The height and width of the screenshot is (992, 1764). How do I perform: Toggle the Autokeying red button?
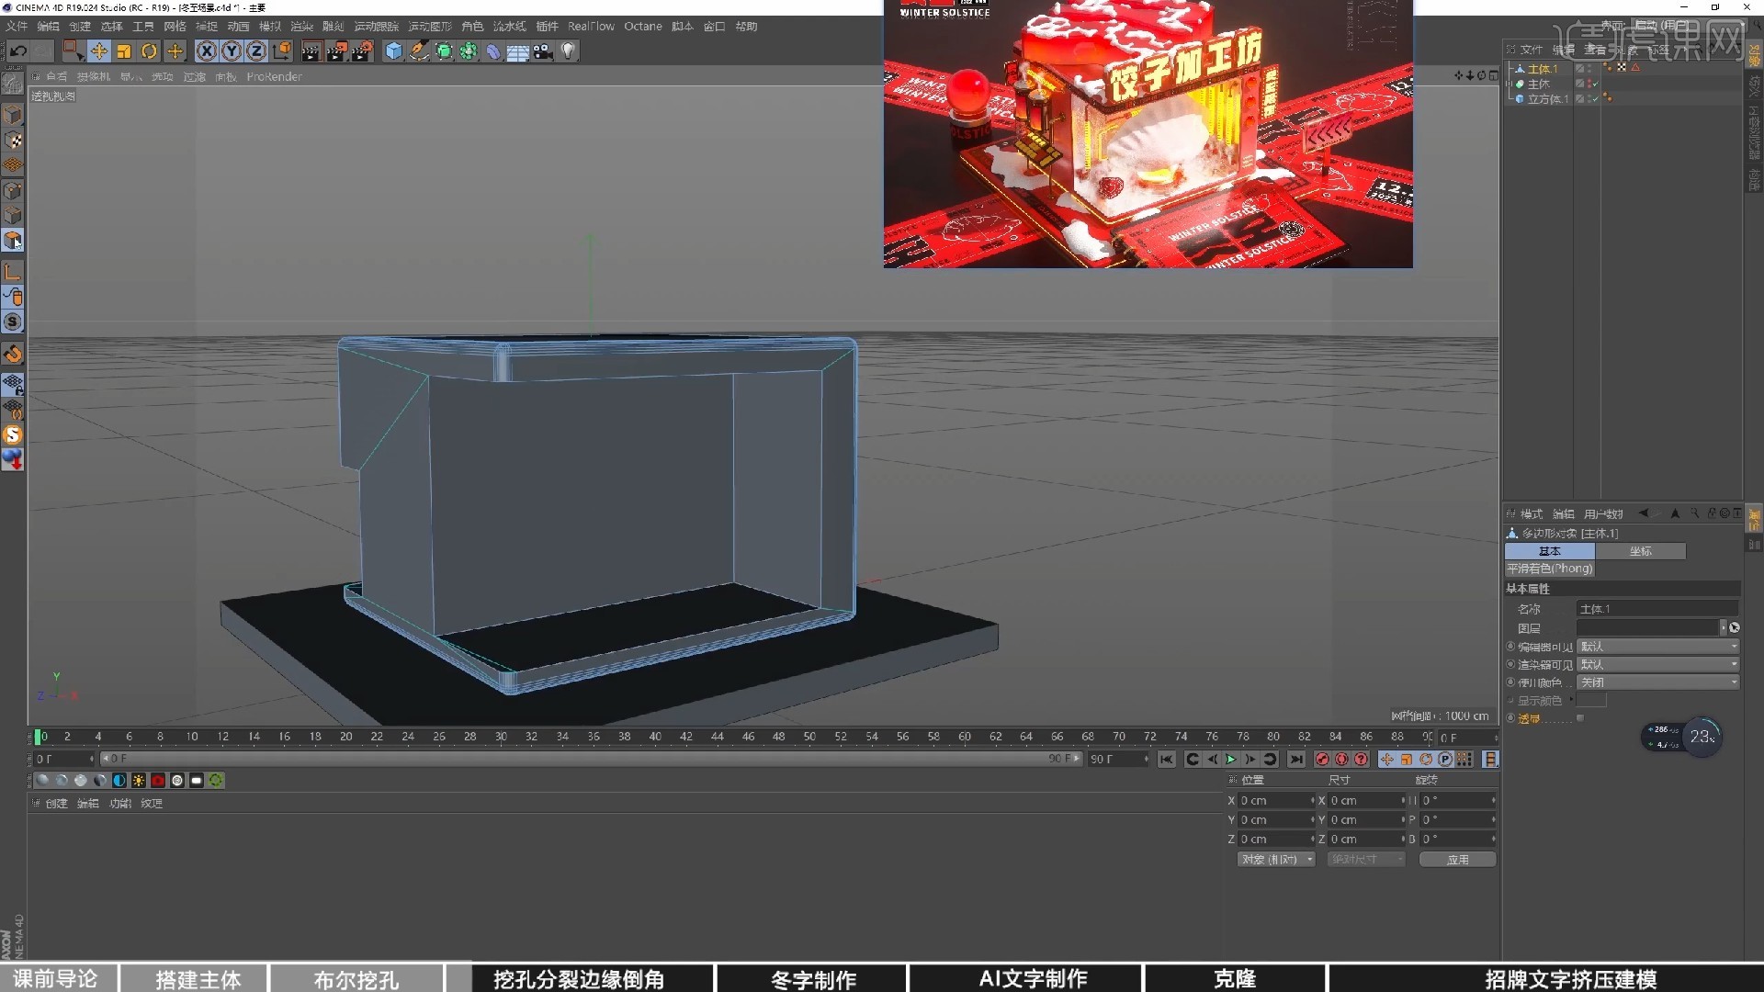pos(1341,760)
